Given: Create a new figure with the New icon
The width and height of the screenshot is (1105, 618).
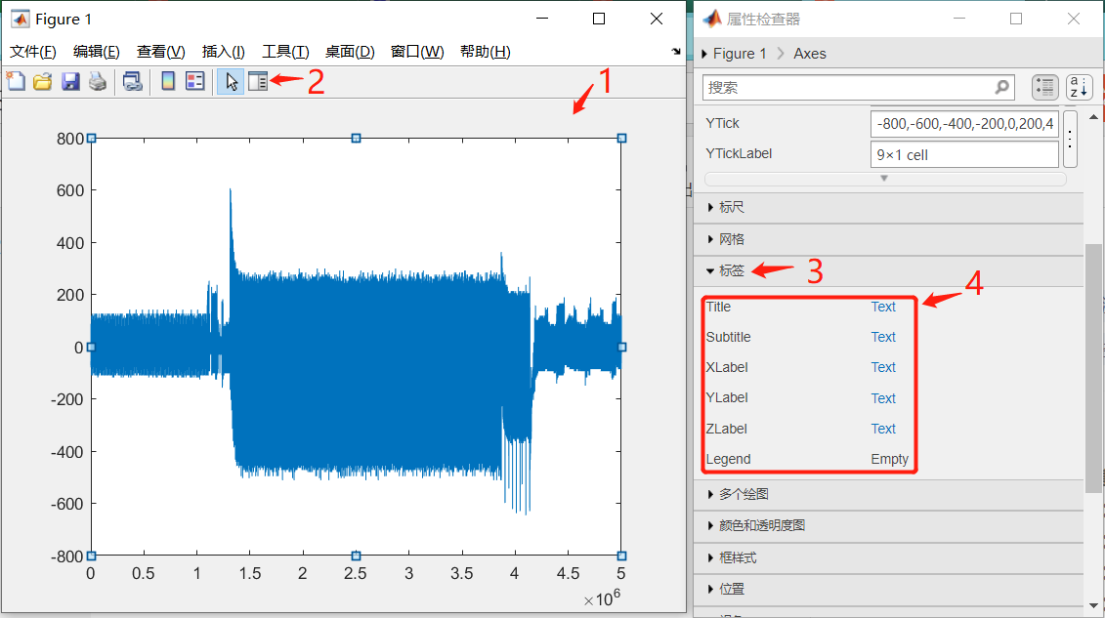Looking at the screenshot, I should tap(16, 83).
